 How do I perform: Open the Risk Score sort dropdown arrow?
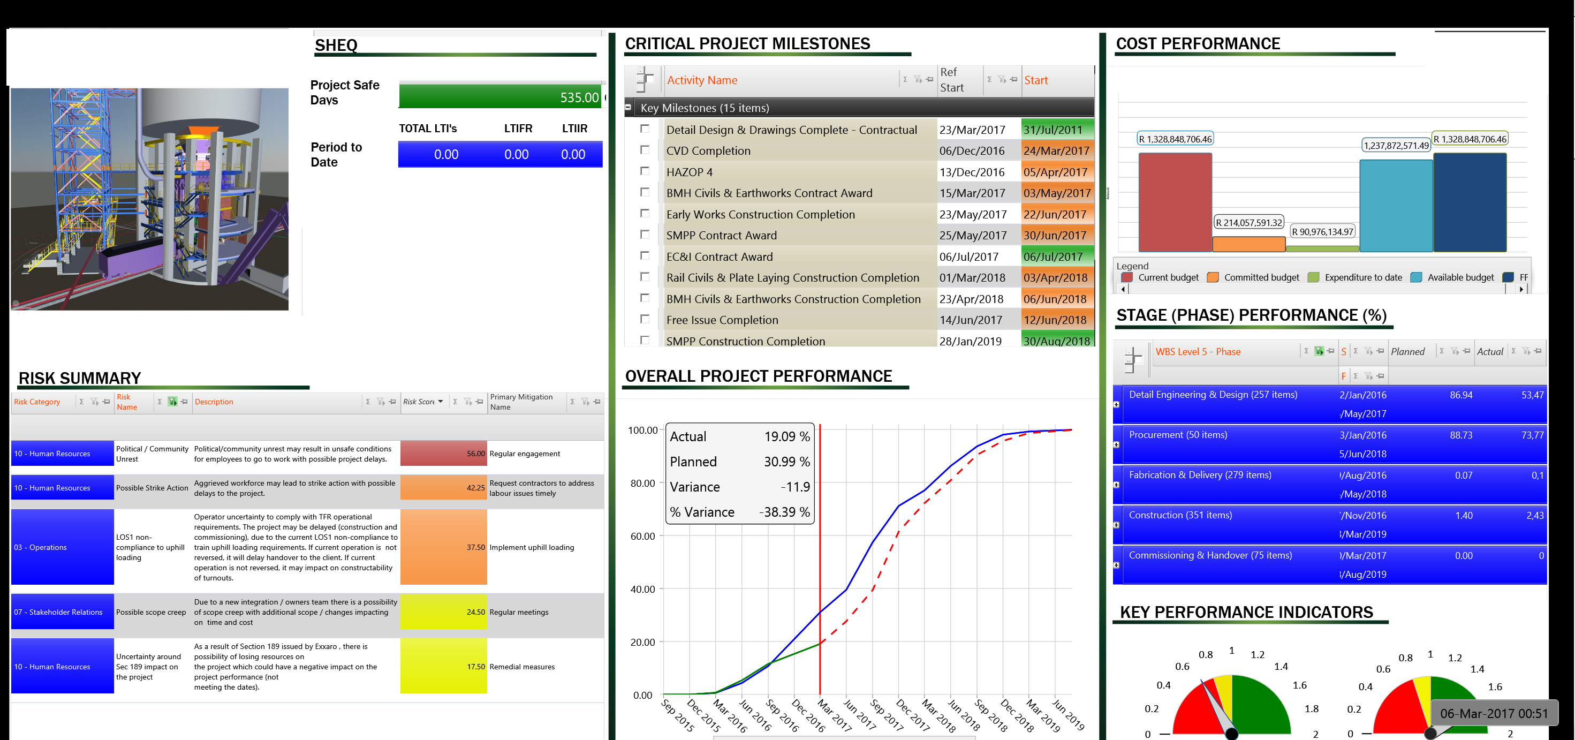point(440,402)
